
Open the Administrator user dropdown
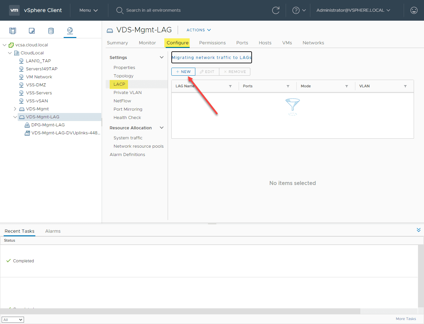(x=353, y=10)
